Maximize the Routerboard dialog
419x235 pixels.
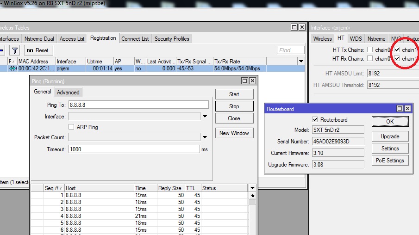[400, 108]
